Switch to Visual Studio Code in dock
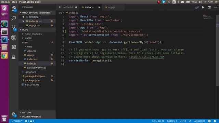219x123 pixels. point(4,40)
